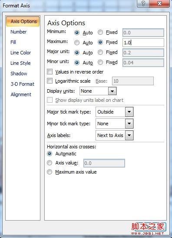Image resolution: width=172 pixels, height=238 pixels.
Task: Switch to Alignment category
Action: [21, 94]
